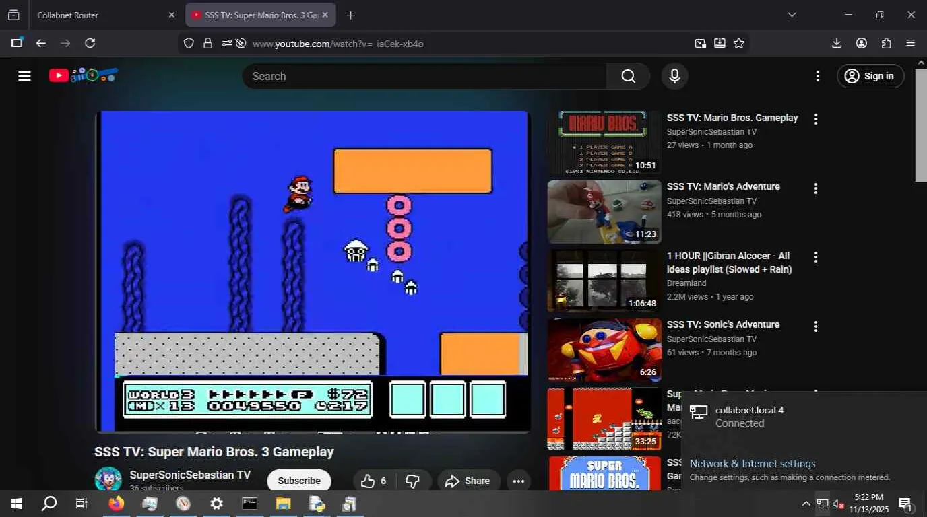This screenshot has height=517, width=927.
Task: Go back to the previous page
Action: 41,43
